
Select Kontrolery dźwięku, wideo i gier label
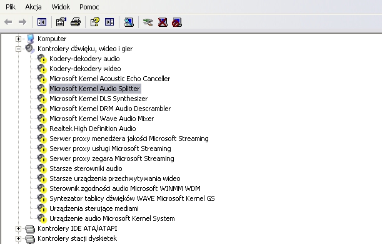pos(85,49)
